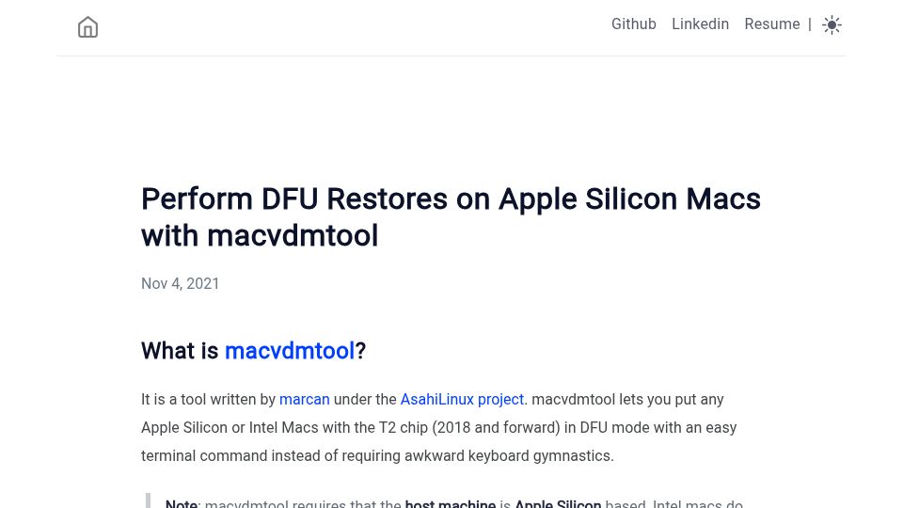Click the date Nov 4, 2021

[x=181, y=283]
